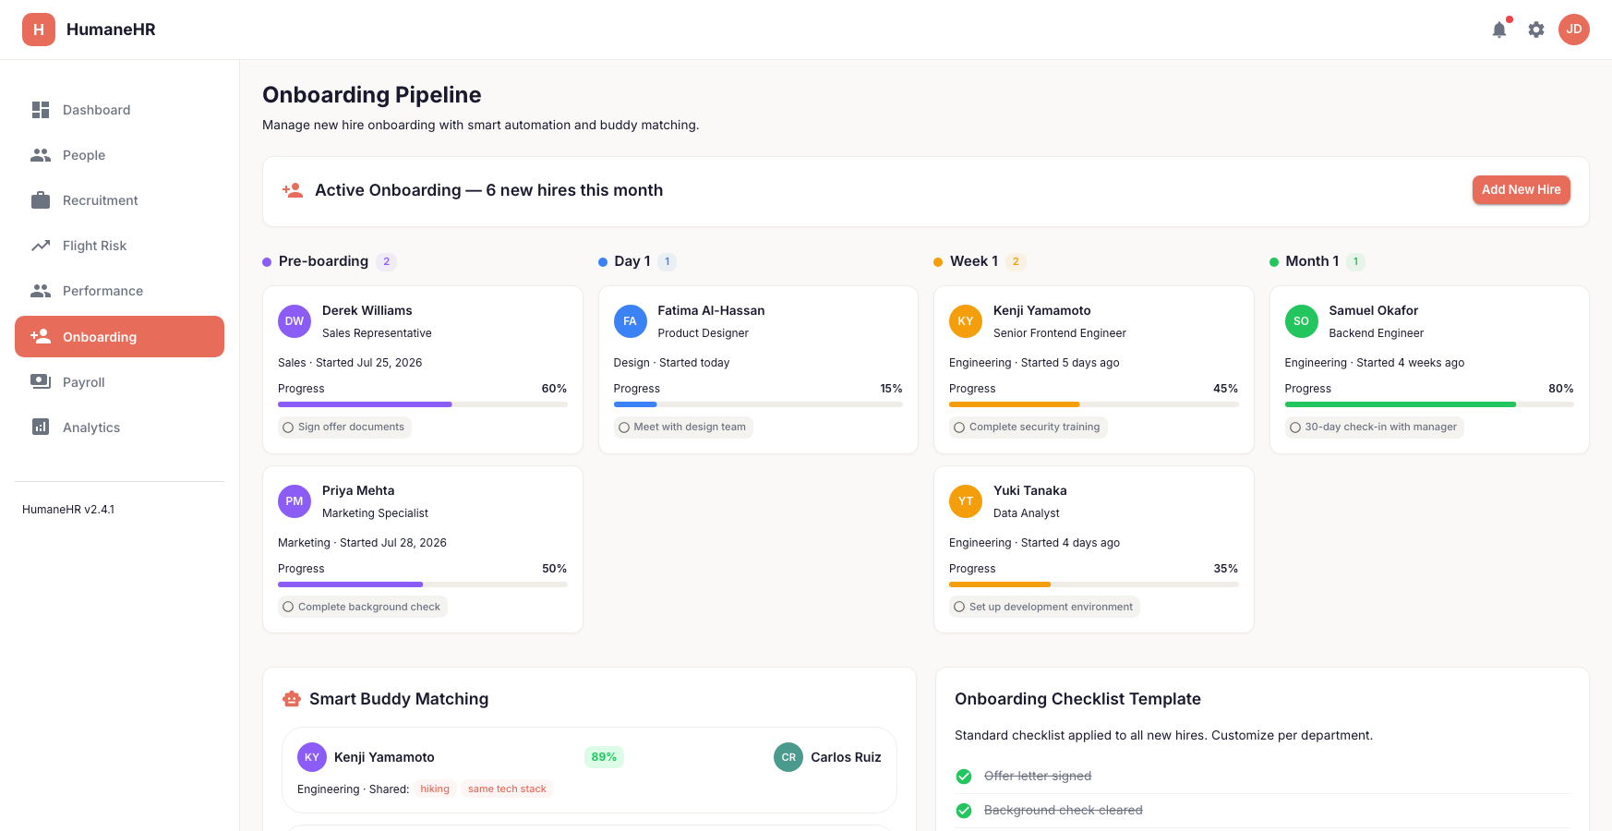Click Derek Williams' DW avatar
1612x831 pixels.
295,321
